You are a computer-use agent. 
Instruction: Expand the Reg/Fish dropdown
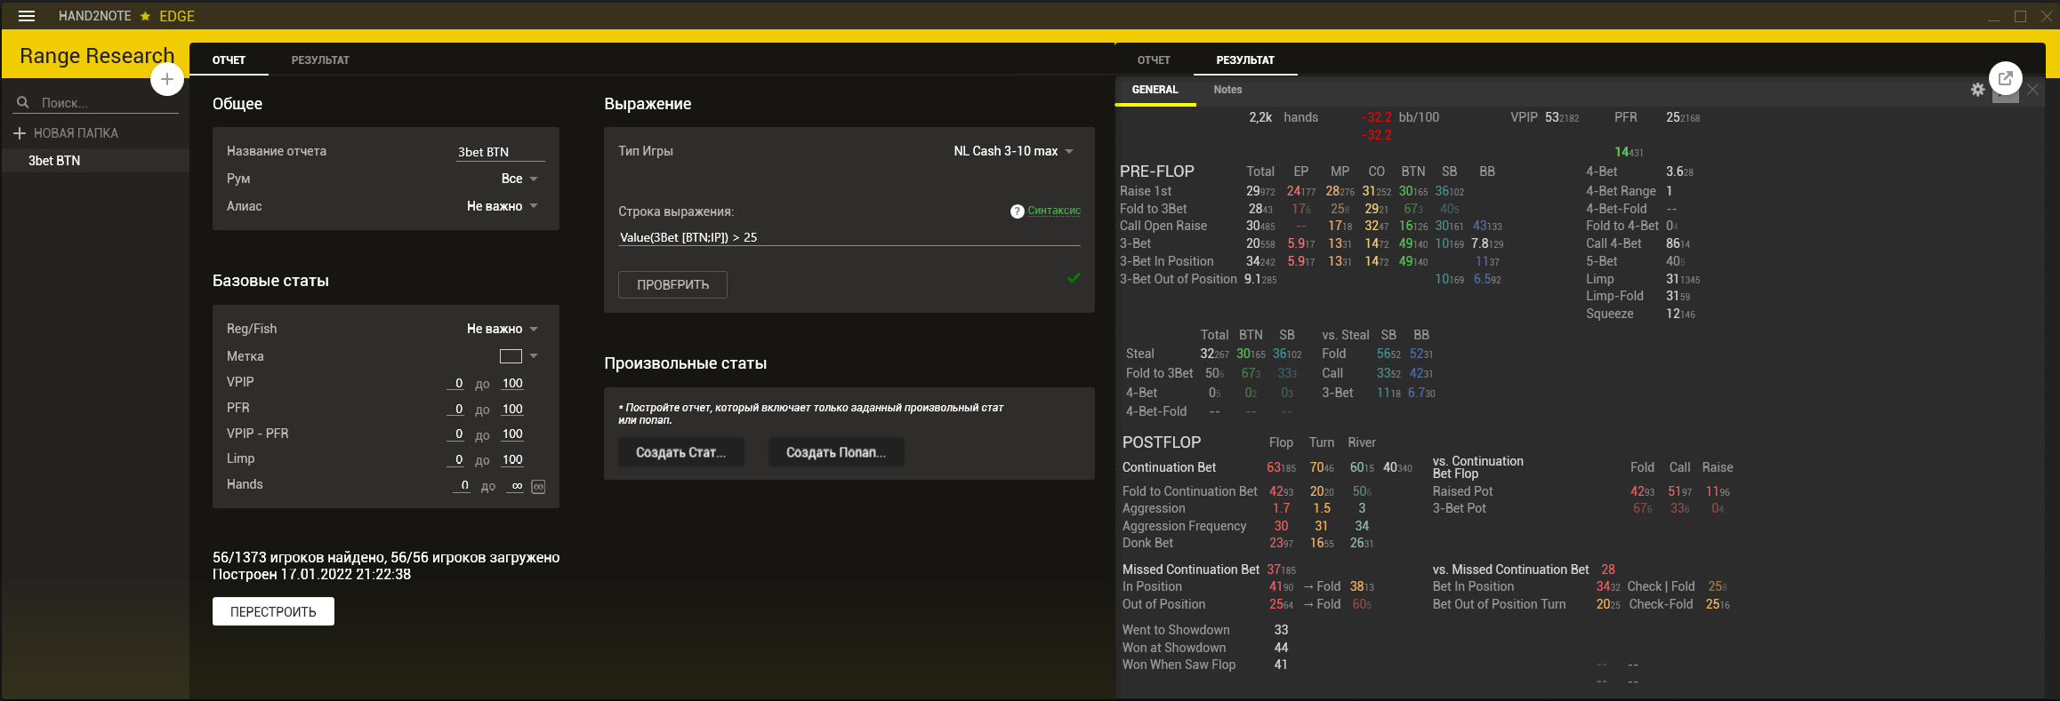pos(534,330)
